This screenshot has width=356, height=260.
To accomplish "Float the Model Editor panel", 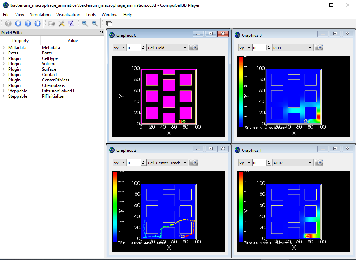I will coord(101,33).
